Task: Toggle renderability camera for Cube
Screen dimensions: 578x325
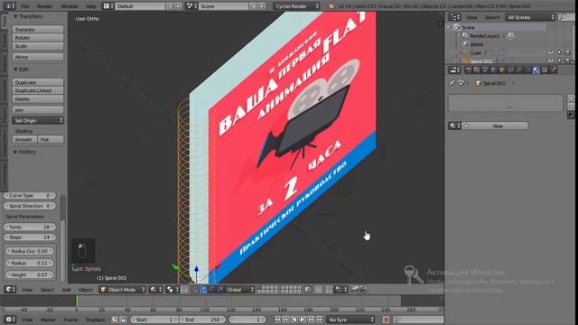Action: tap(568, 53)
